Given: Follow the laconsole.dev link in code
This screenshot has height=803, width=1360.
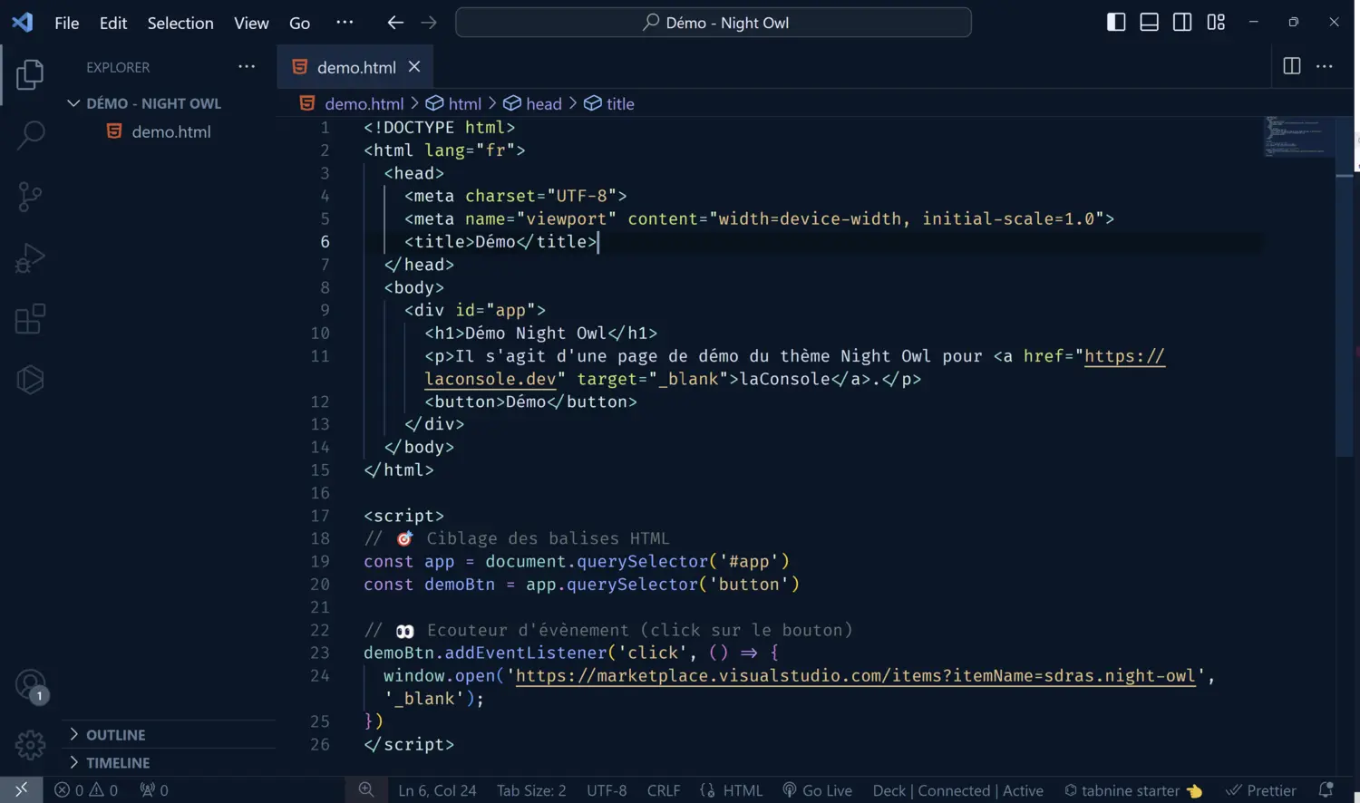Looking at the screenshot, I should 490,379.
